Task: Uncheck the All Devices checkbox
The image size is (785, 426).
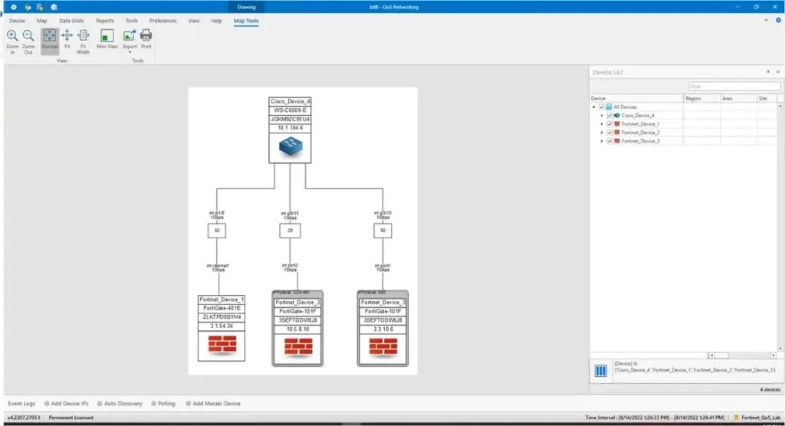Action: [x=602, y=107]
